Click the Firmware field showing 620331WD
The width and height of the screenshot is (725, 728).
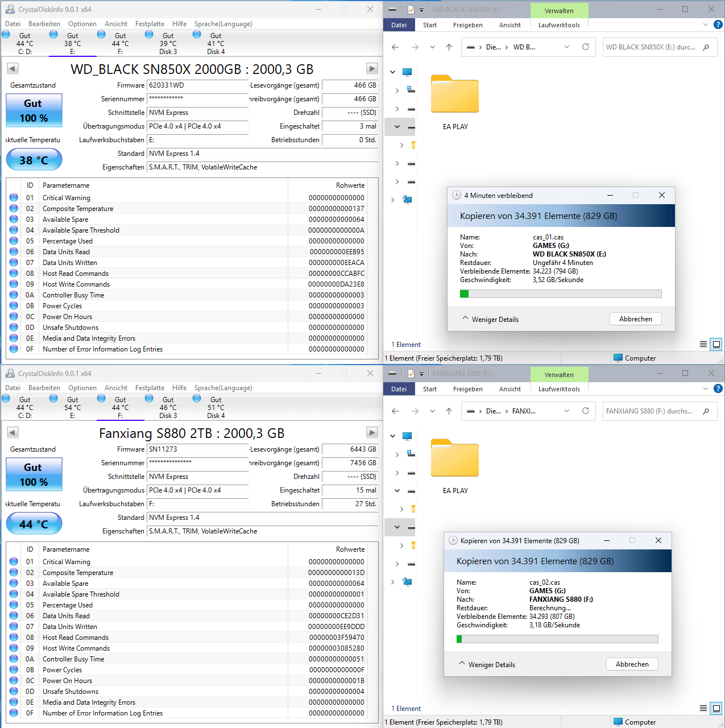click(197, 85)
